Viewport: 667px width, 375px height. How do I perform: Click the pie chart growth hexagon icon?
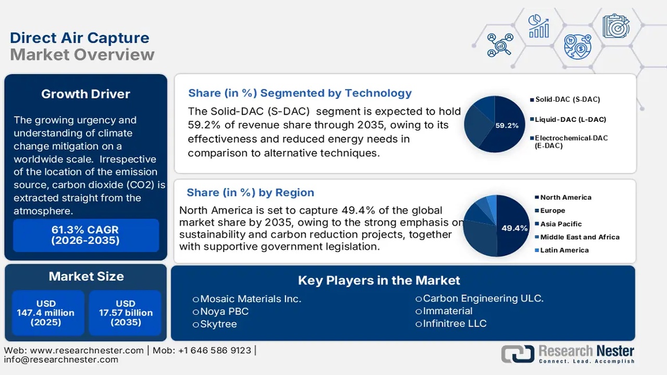pyautogui.click(x=539, y=25)
